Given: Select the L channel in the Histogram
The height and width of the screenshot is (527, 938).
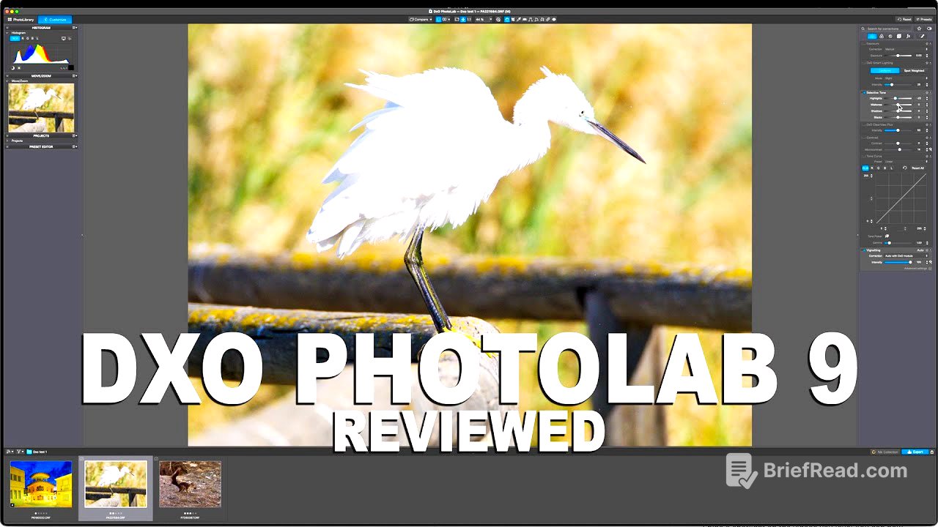Looking at the screenshot, I should click(x=37, y=38).
